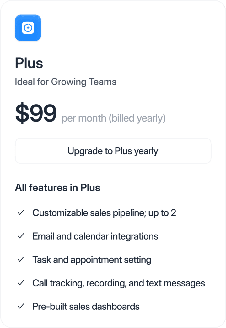Click checkmark beside Customizable sales pipeline

[21, 213]
